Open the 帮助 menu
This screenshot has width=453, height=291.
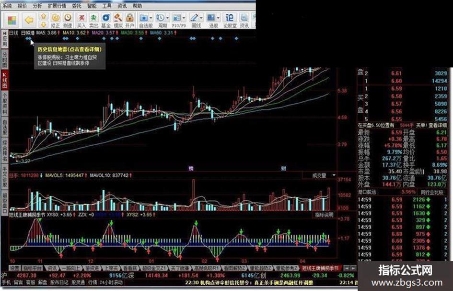(137, 6)
